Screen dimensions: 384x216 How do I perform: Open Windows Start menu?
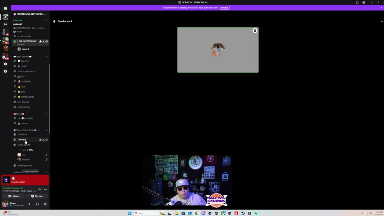coord(130,213)
